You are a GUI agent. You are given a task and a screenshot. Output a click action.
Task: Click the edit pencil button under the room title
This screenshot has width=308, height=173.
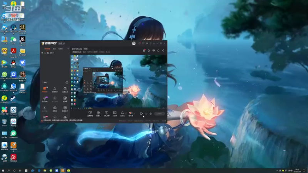[x=77, y=52]
